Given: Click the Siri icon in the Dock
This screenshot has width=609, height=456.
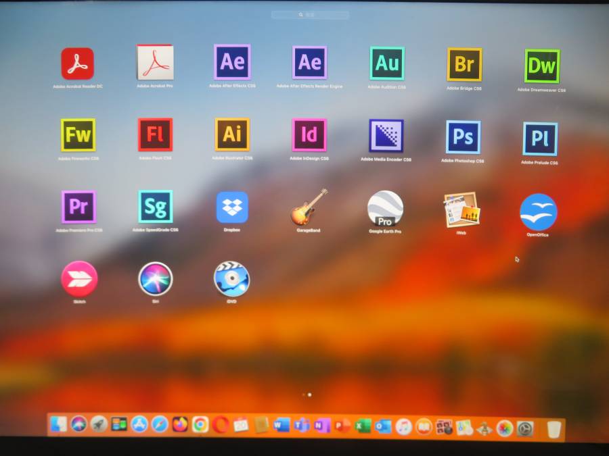Looking at the screenshot, I should coord(79,424).
